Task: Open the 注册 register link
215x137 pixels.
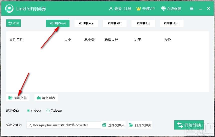Action: point(128,9)
